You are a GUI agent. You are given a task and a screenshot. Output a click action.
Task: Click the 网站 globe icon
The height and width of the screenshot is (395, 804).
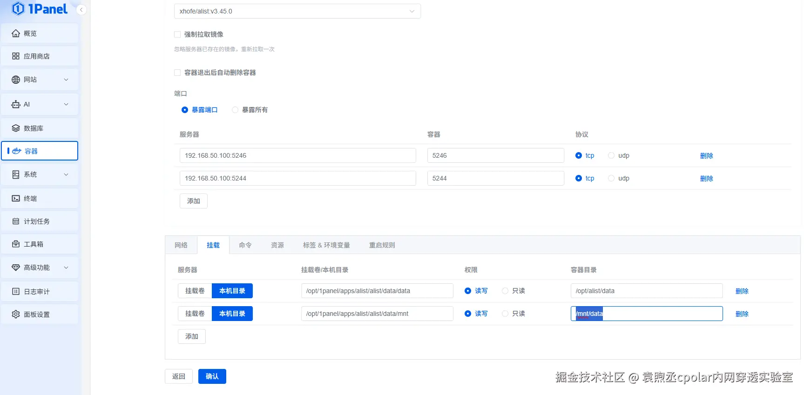tap(16, 80)
